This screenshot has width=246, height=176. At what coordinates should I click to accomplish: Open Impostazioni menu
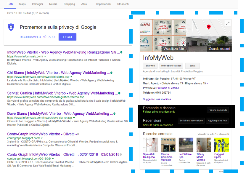click(x=104, y=4)
